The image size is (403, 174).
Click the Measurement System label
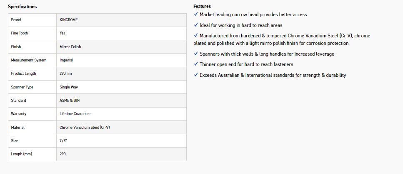[29, 60]
